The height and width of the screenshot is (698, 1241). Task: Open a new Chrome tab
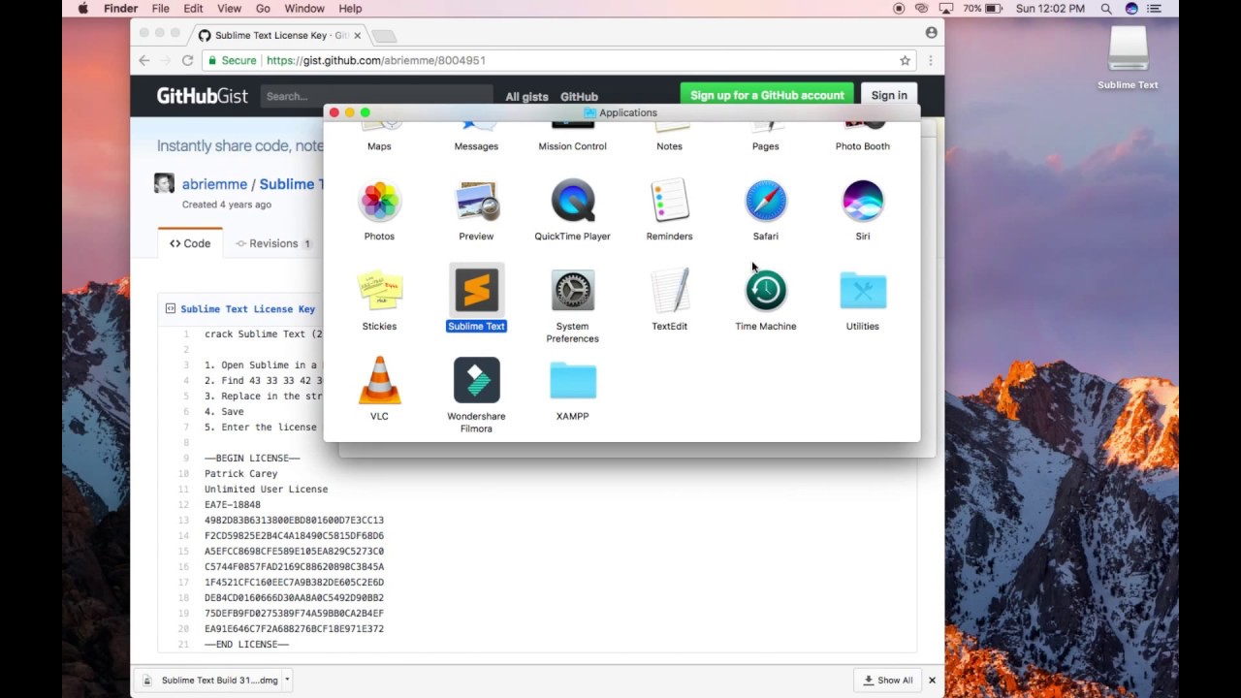tap(384, 36)
